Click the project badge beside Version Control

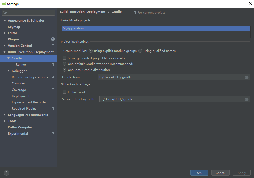(53, 46)
